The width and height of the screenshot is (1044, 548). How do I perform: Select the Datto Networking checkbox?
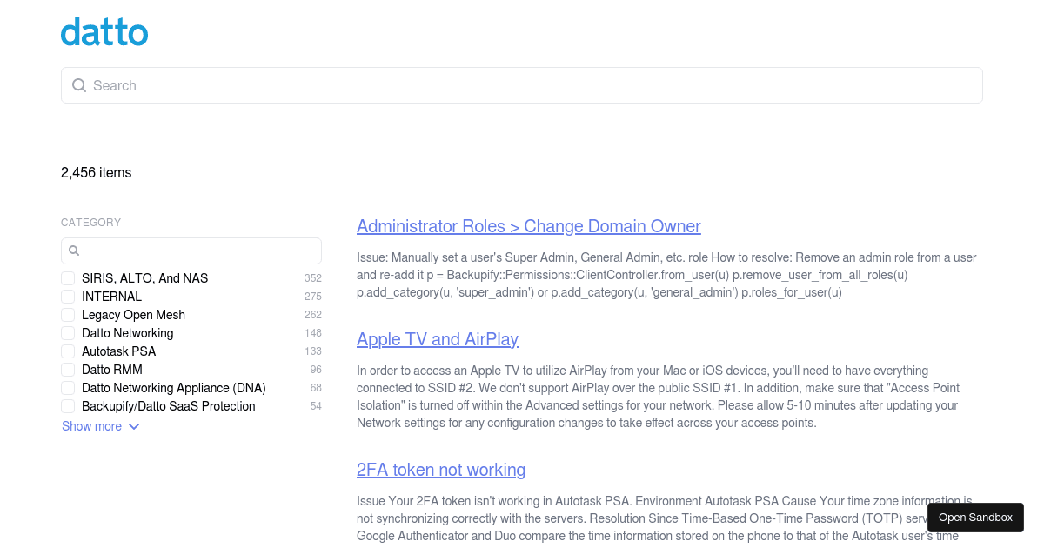68,333
